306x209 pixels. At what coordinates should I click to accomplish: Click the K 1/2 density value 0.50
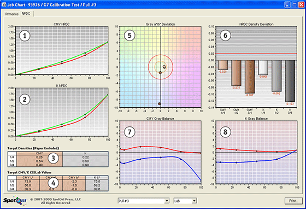85,161
